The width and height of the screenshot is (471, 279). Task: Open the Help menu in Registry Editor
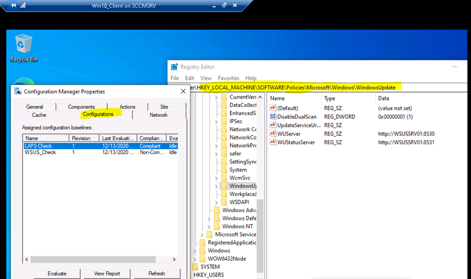point(251,78)
